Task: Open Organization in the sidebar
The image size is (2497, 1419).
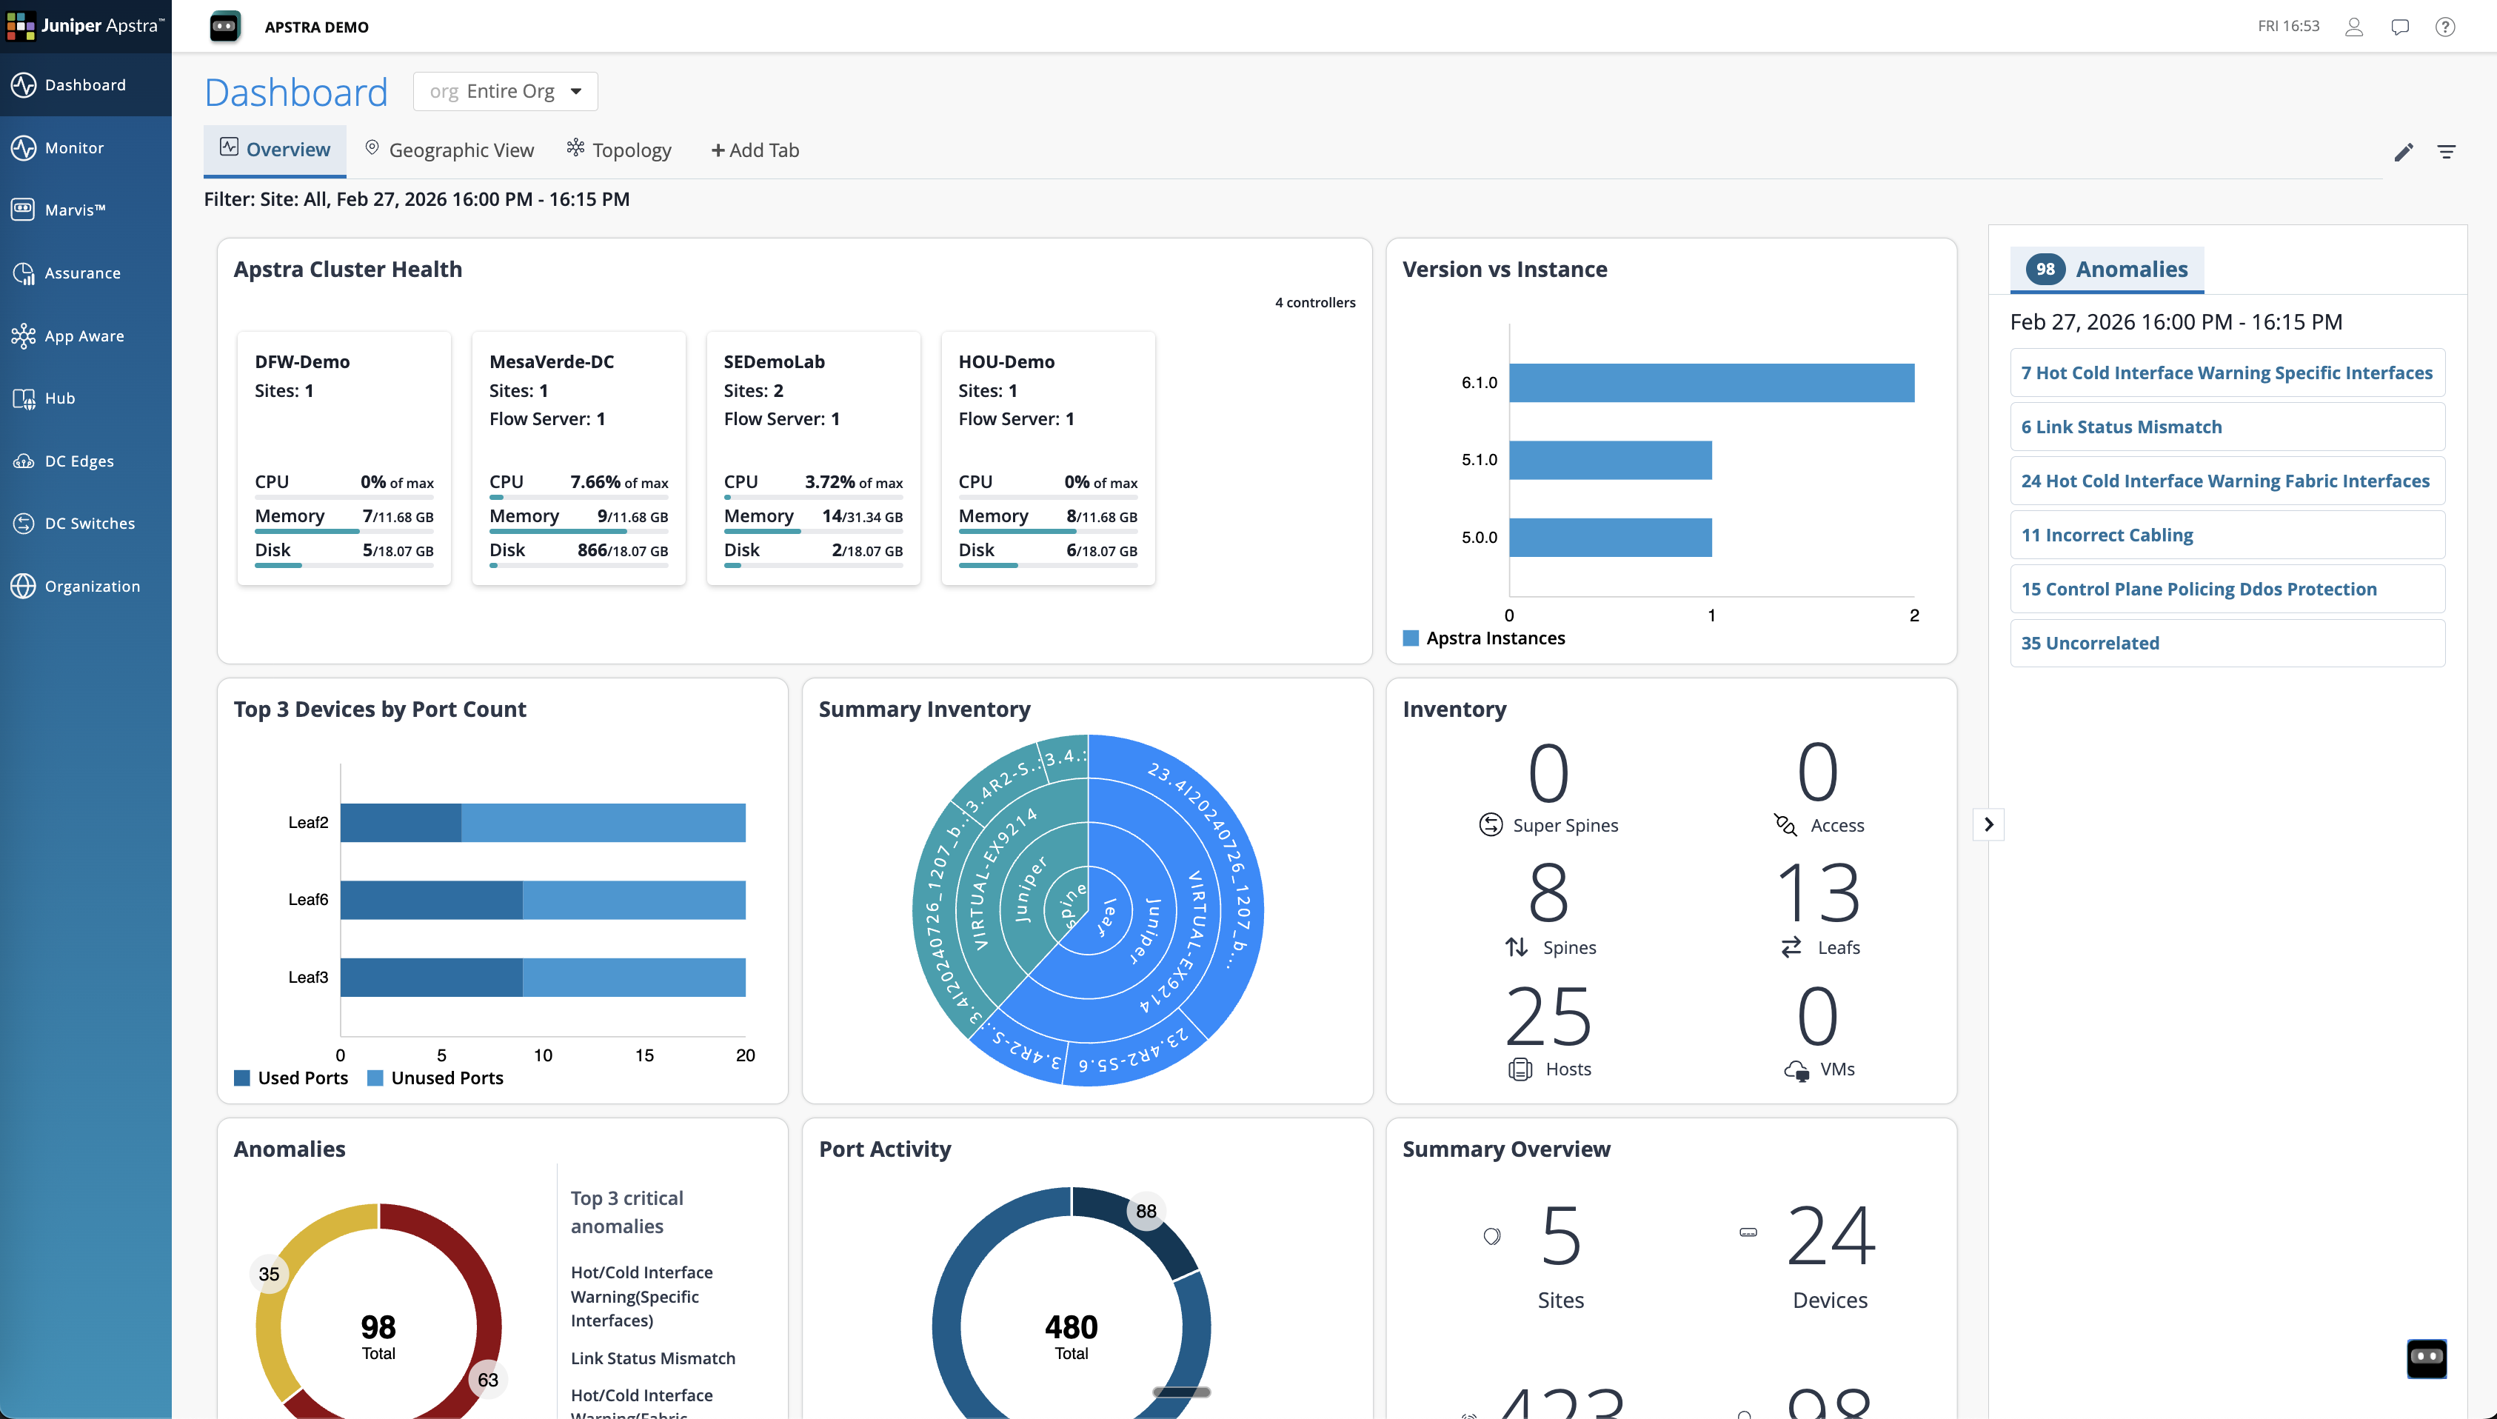Action: pos(86,587)
